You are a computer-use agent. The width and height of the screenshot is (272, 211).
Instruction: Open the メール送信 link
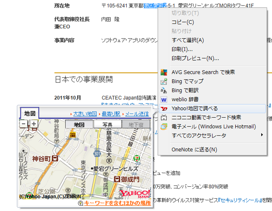pyautogui.click(x=137, y=114)
